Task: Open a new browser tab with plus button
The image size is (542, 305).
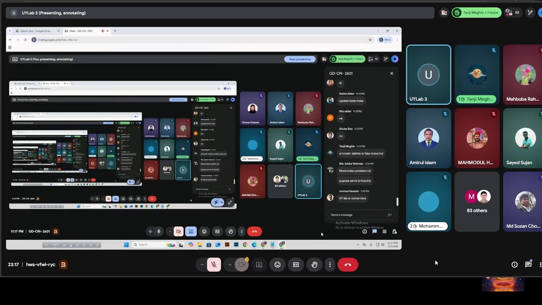Action: coord(115,31)
